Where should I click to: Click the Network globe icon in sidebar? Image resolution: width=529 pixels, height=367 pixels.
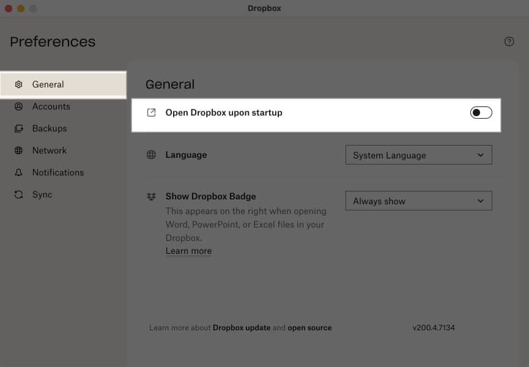(x=18, y=150)
